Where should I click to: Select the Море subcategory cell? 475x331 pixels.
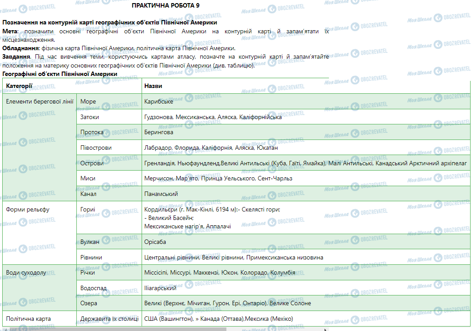point(88,102)
